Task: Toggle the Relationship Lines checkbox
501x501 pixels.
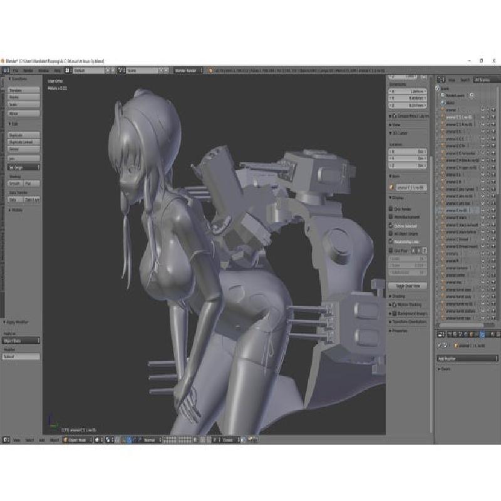Action: (x=391, y=241)
